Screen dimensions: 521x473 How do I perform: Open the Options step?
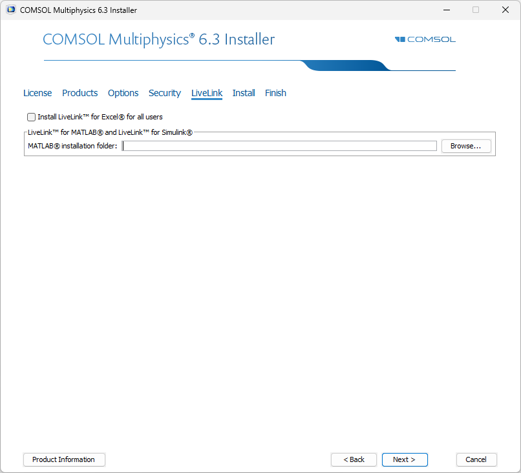click(x=123, y=93)
